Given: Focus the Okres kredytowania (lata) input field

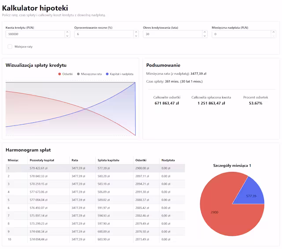Looking at the screenshot, I should [x=172, y=34].
